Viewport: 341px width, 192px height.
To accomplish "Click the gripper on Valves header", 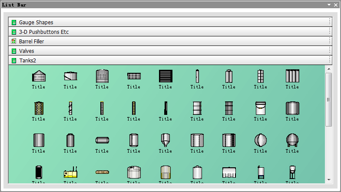I will point(330,51).
